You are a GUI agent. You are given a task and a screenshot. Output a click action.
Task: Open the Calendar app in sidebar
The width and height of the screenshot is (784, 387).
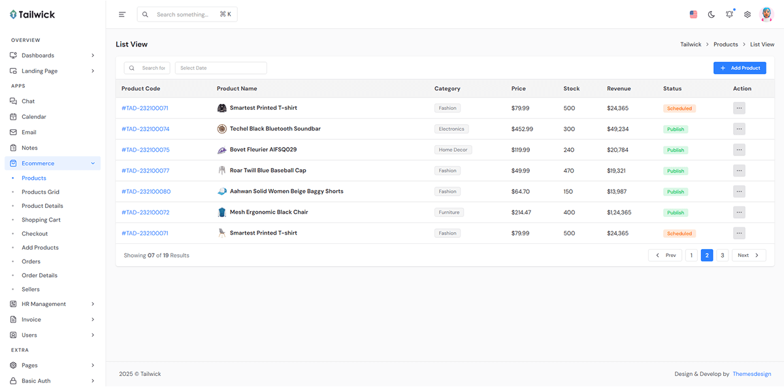click(34, 117)
